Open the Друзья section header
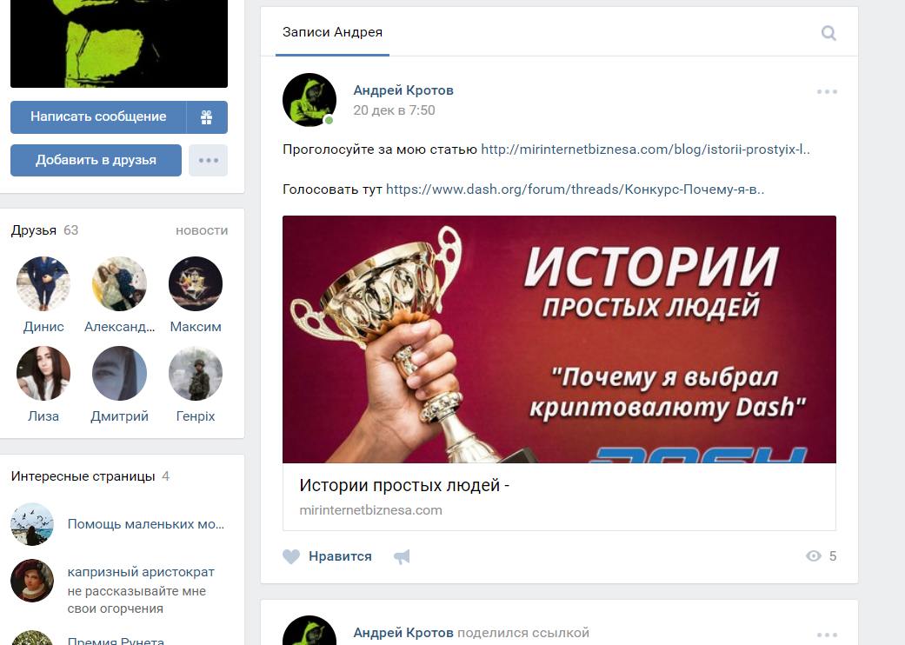 pos(34,230)
